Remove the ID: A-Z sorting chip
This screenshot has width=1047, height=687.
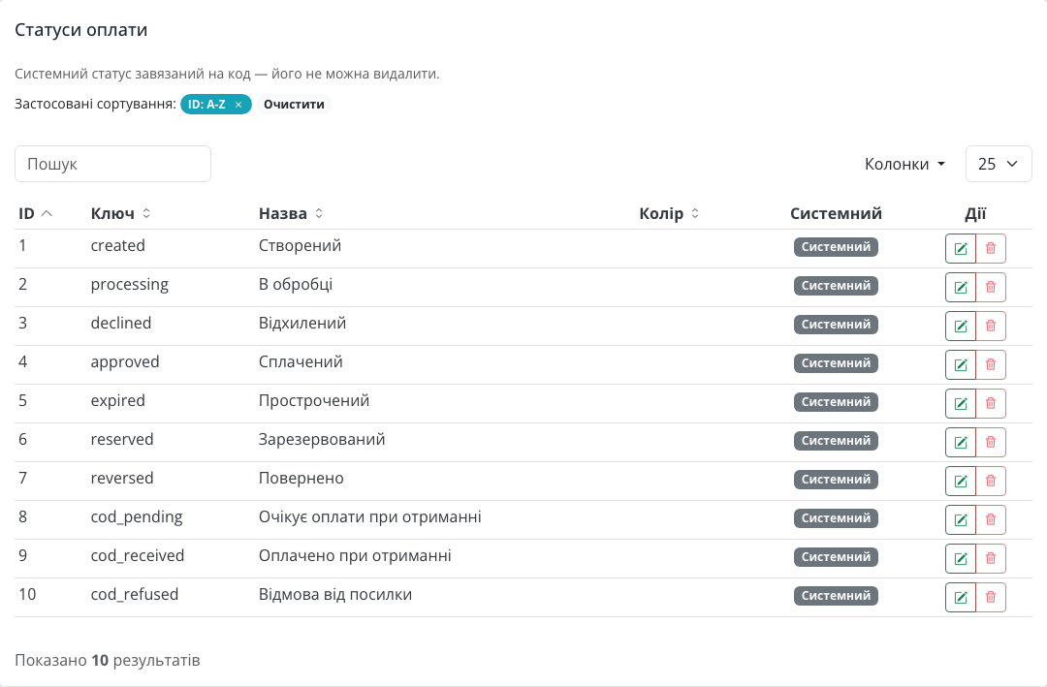coord(238,105)
